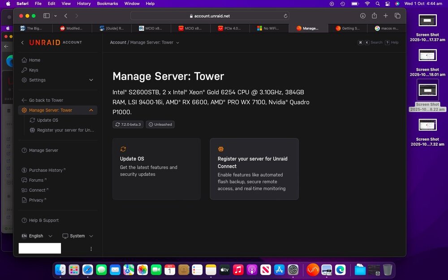Open Launchpad from the Dock
Image resolution: width=448 pixels, height=280 pixels.
click(x=74, y=270)
